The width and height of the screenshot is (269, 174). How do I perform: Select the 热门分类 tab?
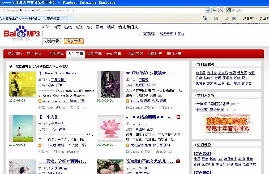point(34,54)
